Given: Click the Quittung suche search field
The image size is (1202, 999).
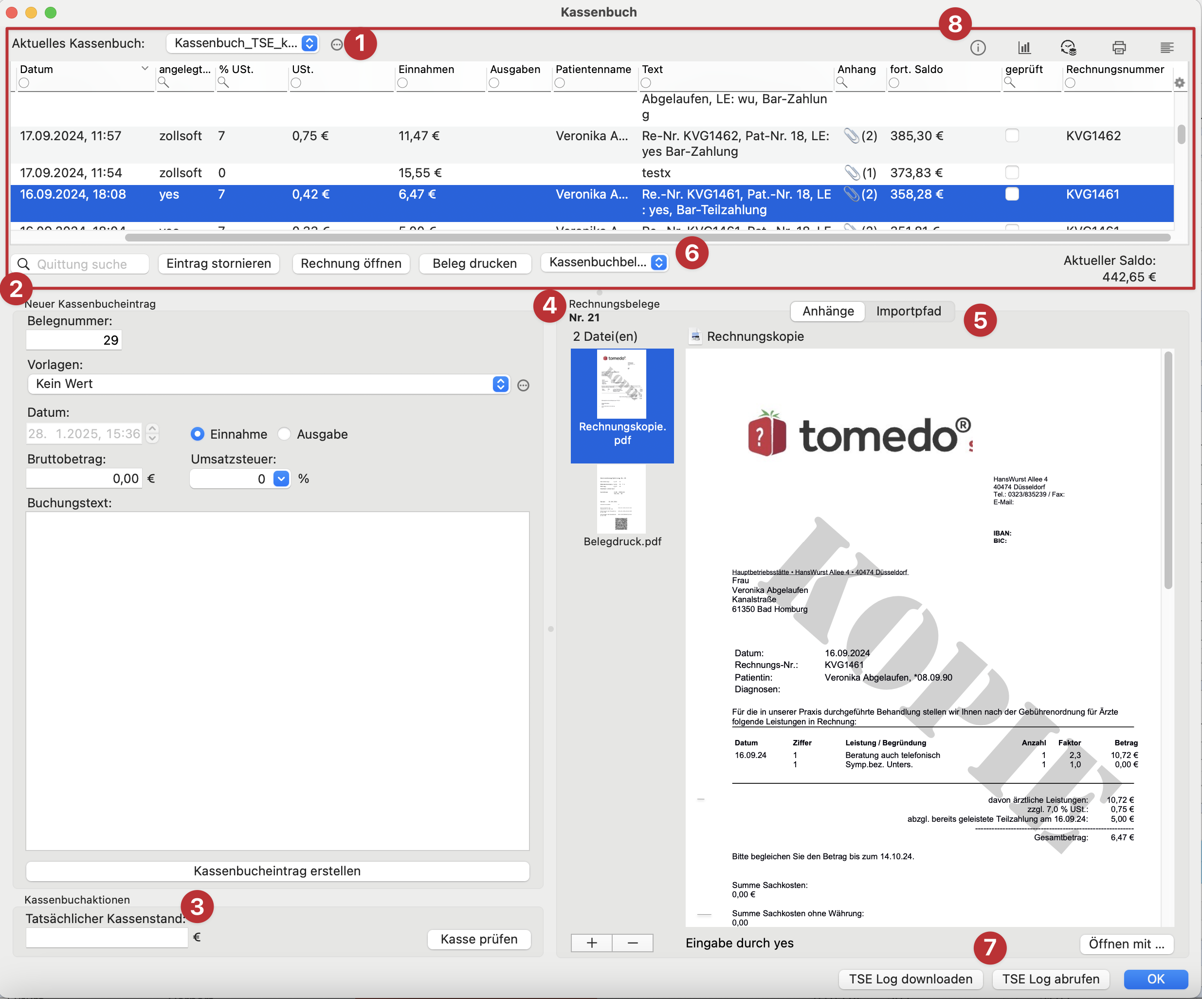Looking at the screenshot, I should (80, 264).
